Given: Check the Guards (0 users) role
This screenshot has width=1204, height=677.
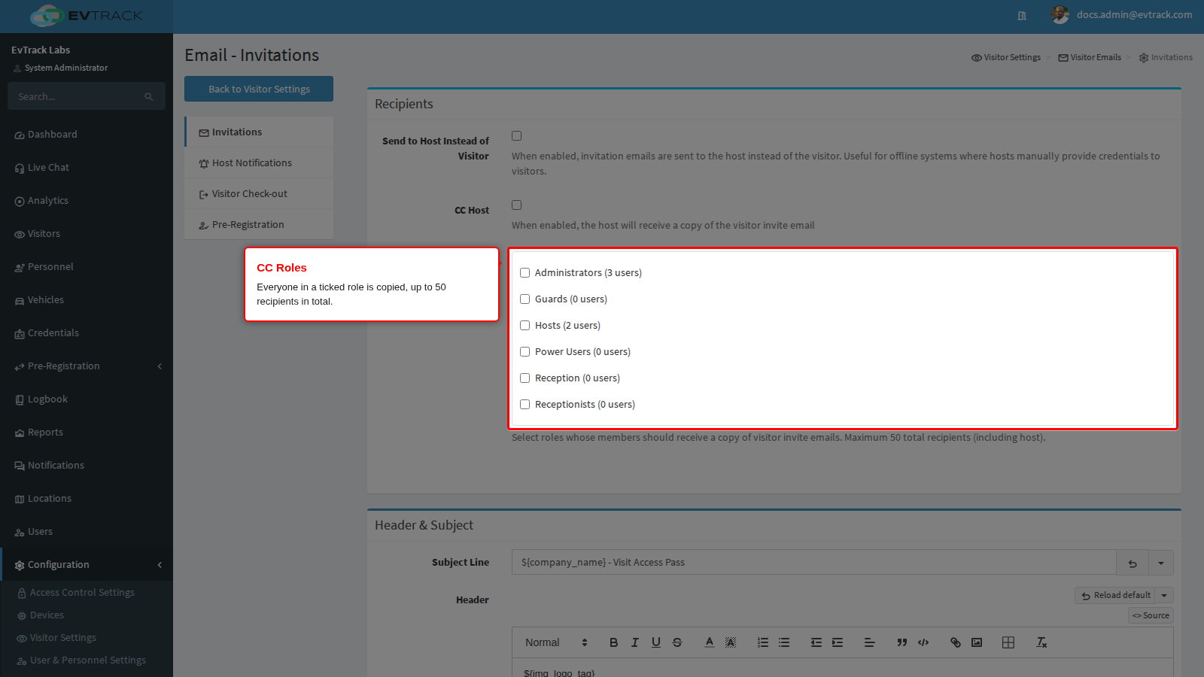Looking at the screenshot, I should 525,299.
